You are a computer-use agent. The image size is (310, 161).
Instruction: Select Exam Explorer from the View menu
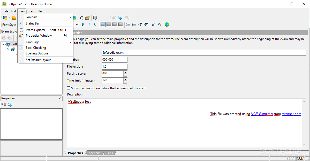coord(45,30)
